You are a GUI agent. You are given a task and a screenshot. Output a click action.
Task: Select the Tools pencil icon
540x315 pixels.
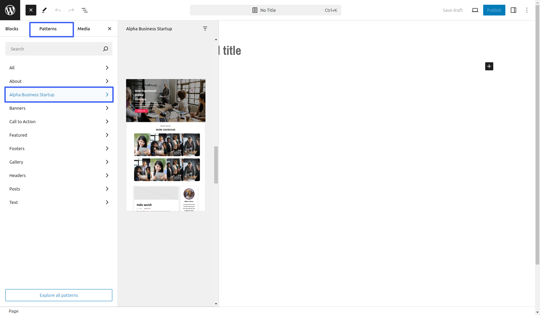click(x=44, y=10)
